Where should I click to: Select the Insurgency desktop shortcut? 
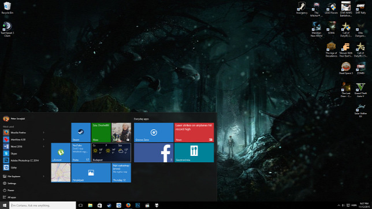[302, 8]
